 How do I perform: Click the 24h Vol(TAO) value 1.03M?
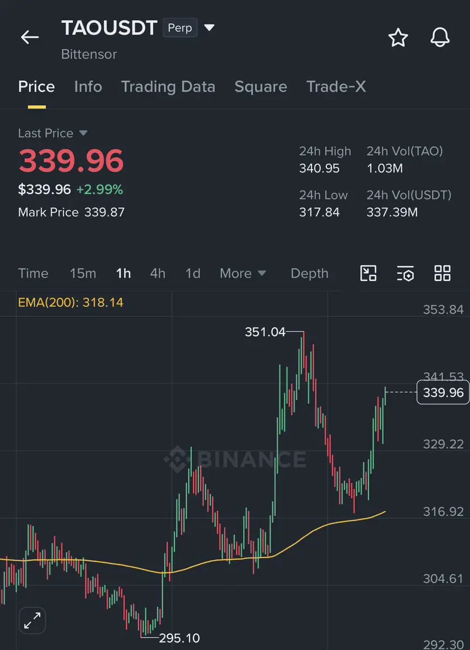(x=385, y=168)
